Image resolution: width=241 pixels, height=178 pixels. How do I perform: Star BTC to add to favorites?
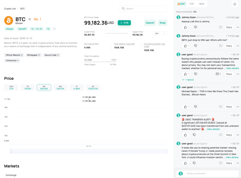pos(29,19)
